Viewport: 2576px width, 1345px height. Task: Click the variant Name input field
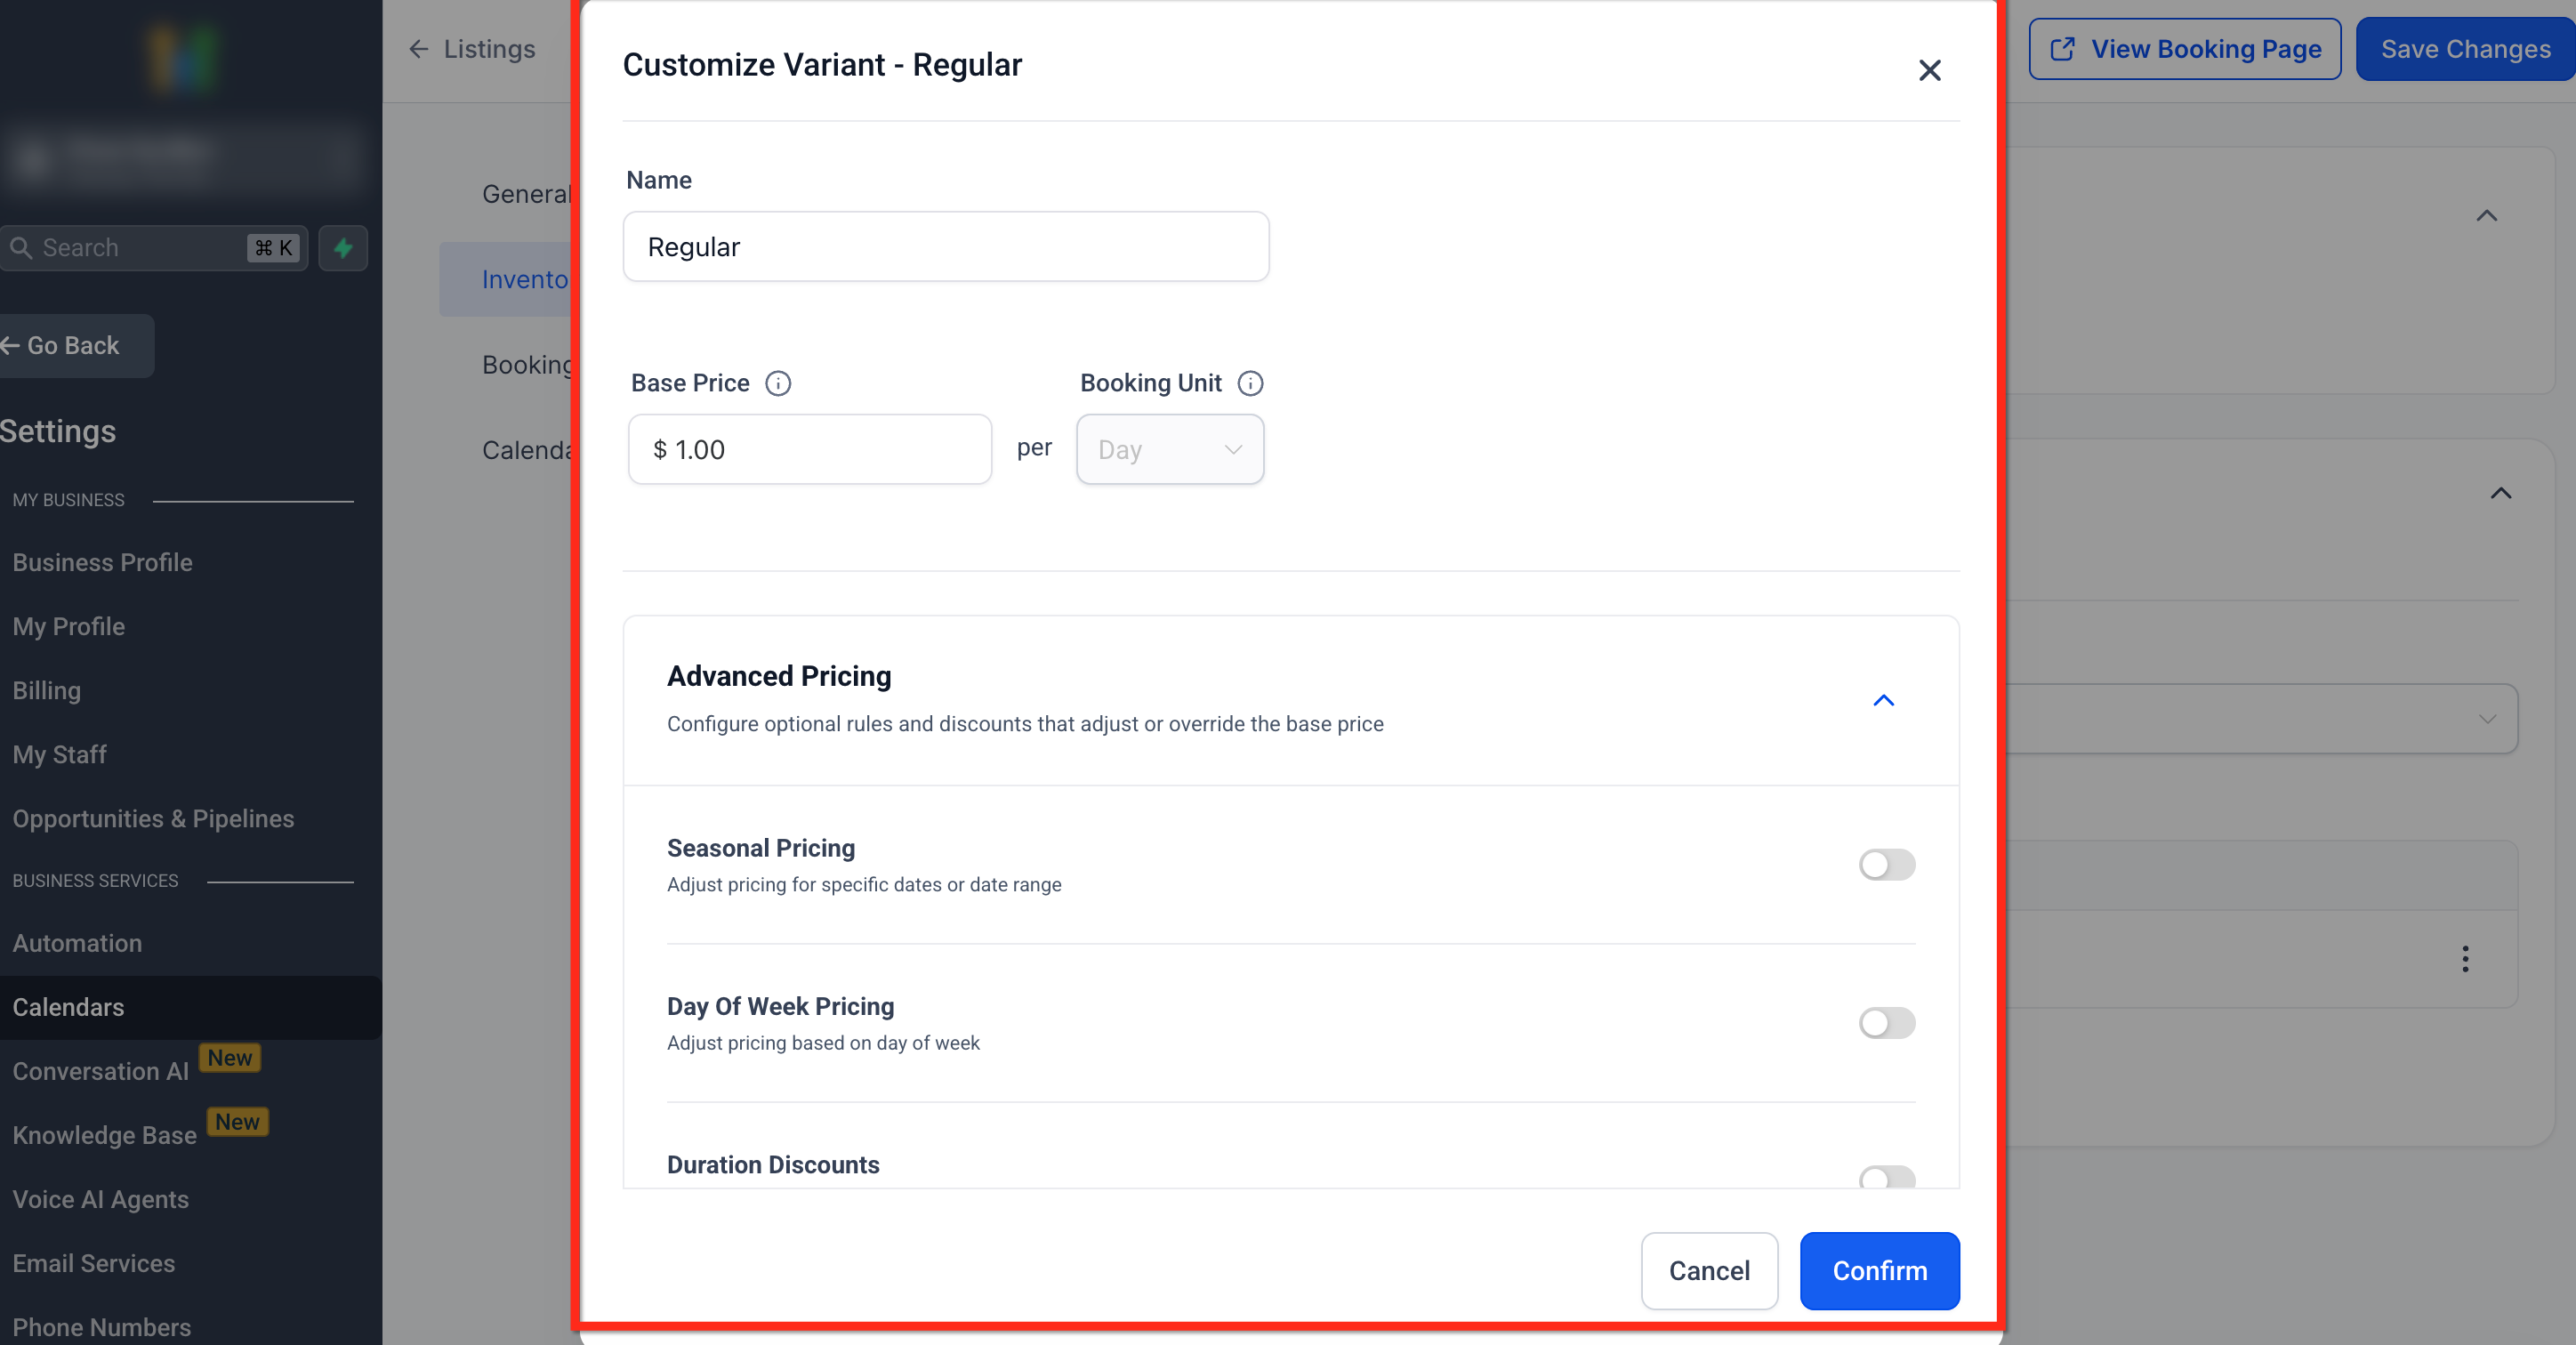pos(945,247)
